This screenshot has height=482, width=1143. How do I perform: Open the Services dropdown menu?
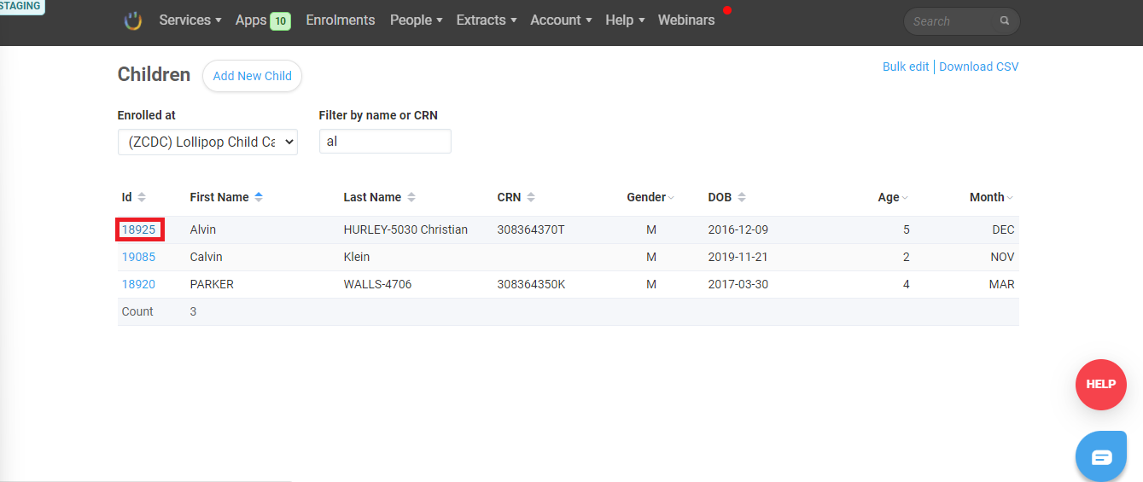point(190,20)
